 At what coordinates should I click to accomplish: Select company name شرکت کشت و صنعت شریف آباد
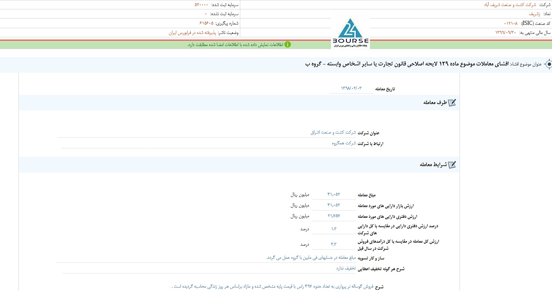pyautogui.click(x=510, y=5)
